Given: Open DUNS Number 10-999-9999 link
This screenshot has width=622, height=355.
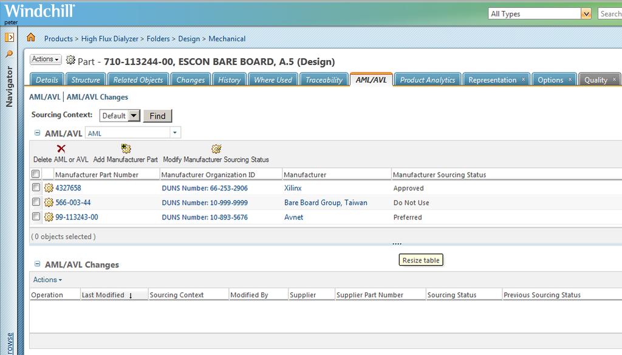Looking at the screenshot, I should 205,203.
